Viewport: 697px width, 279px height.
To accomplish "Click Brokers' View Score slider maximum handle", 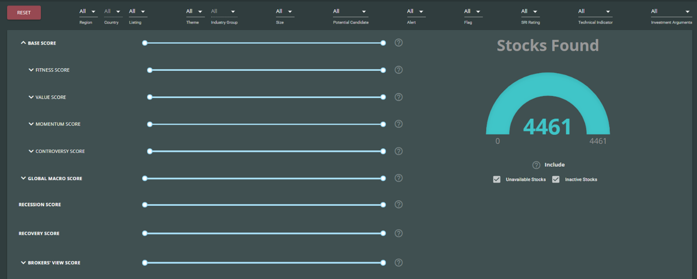I will (383, 263).
